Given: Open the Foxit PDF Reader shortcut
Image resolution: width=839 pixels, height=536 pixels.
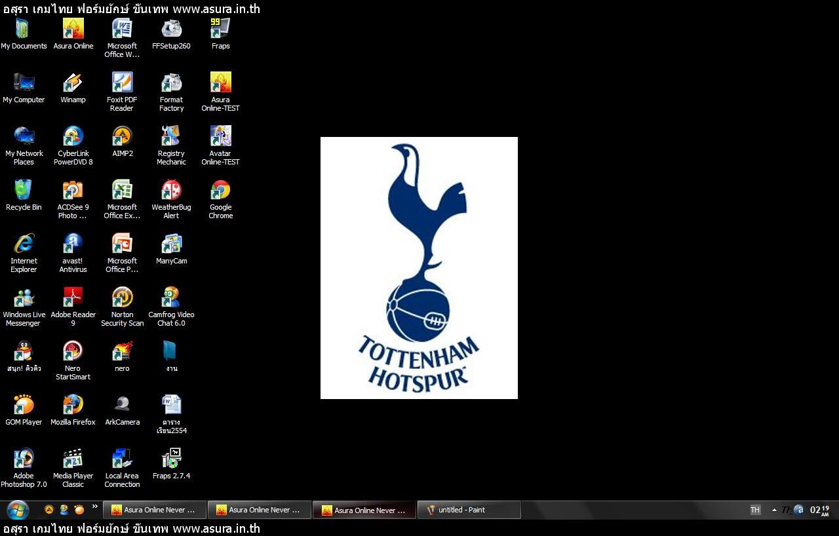Looking at the screenshot, I should pos(122,92).
